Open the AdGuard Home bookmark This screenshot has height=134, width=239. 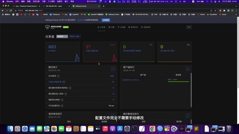click(112, 15)
